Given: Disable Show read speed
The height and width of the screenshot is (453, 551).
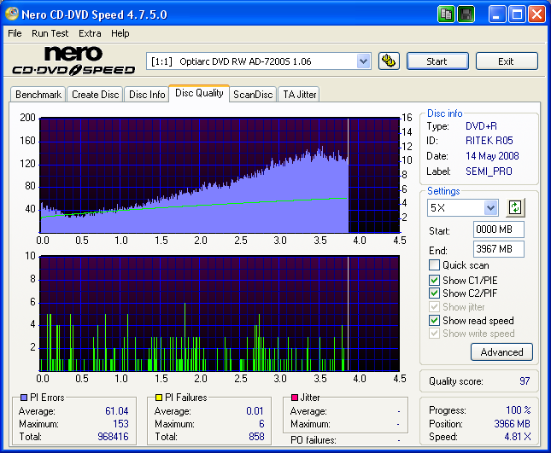Looking at the screenshot, I should coord(434,320).
